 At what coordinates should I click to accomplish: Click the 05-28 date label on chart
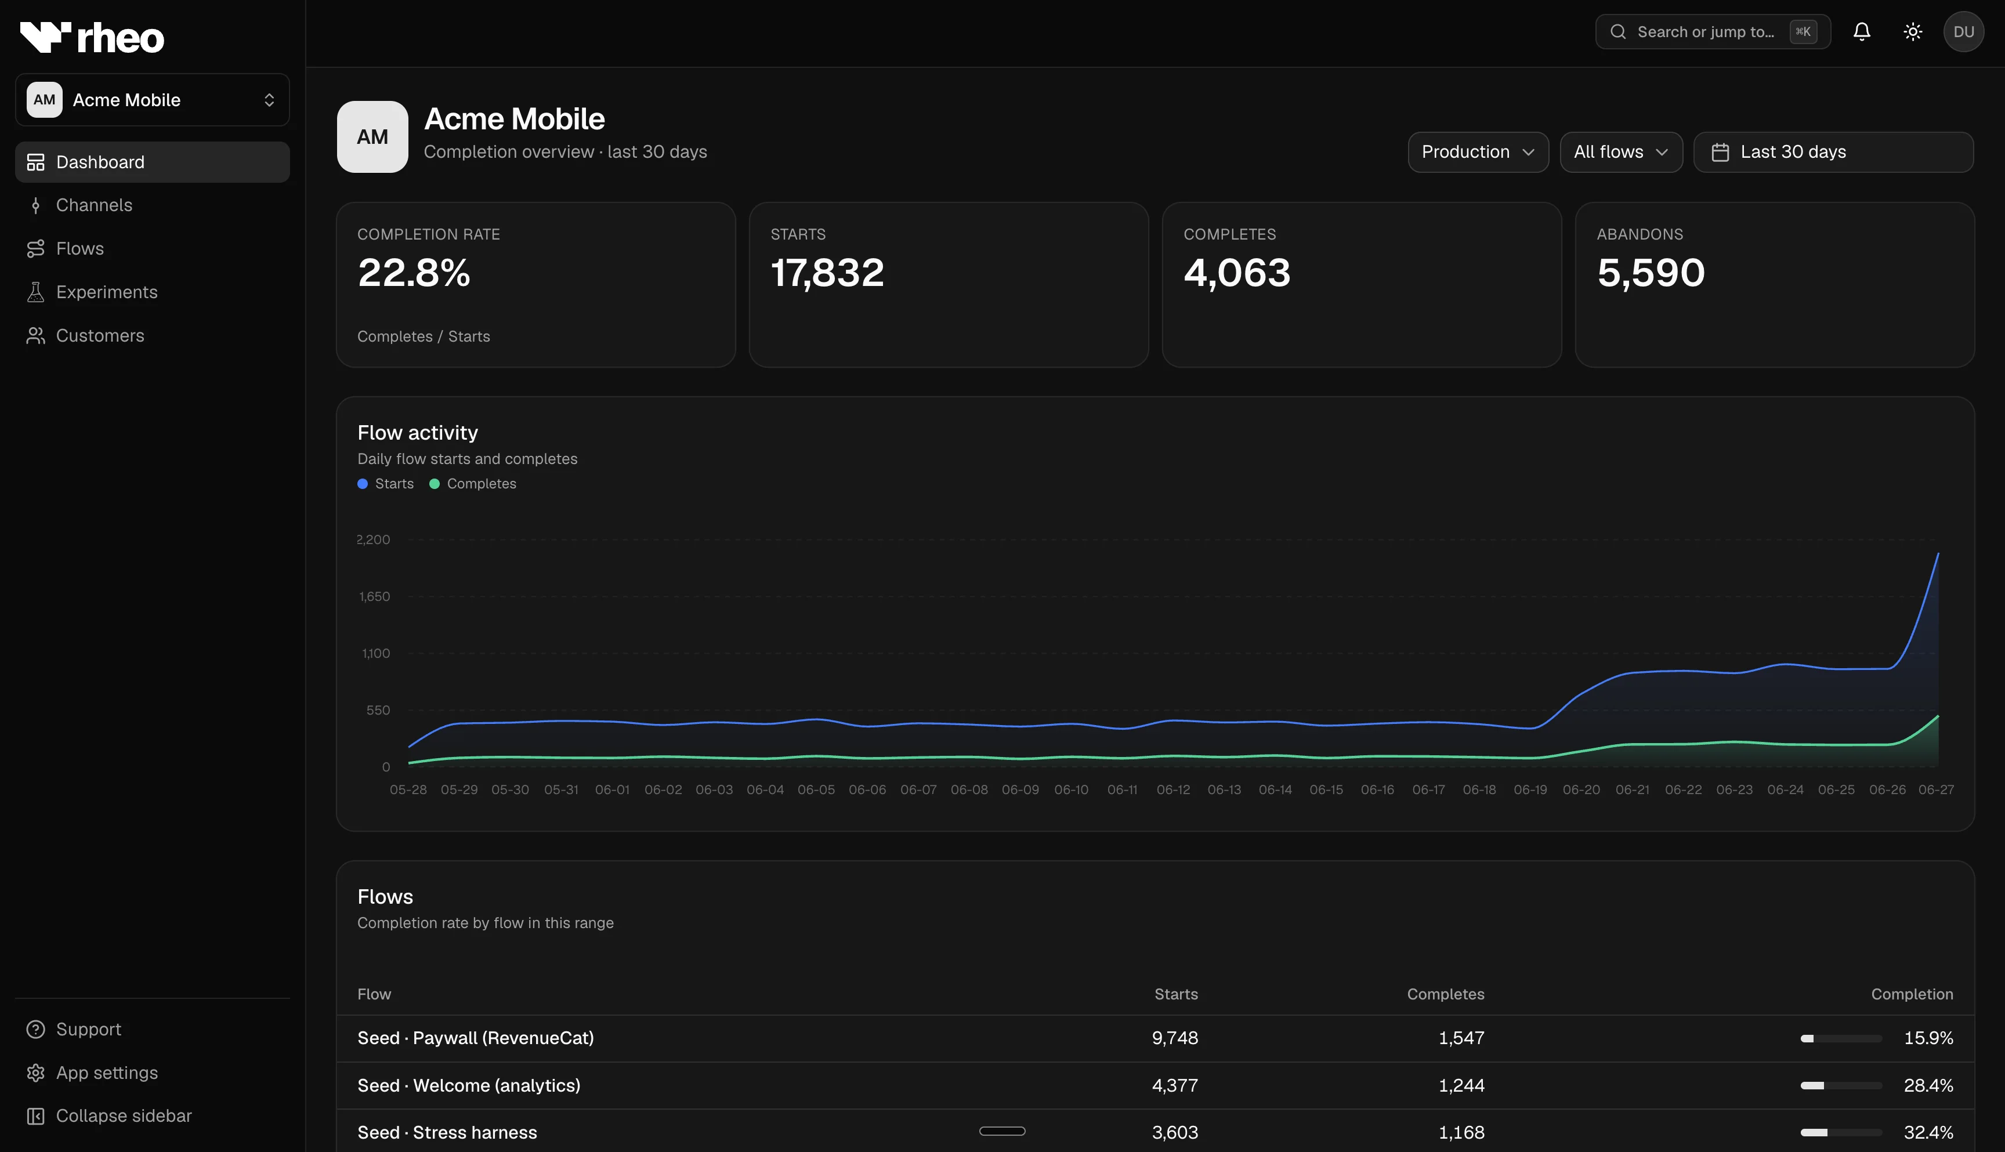click(x=408, y=789)
